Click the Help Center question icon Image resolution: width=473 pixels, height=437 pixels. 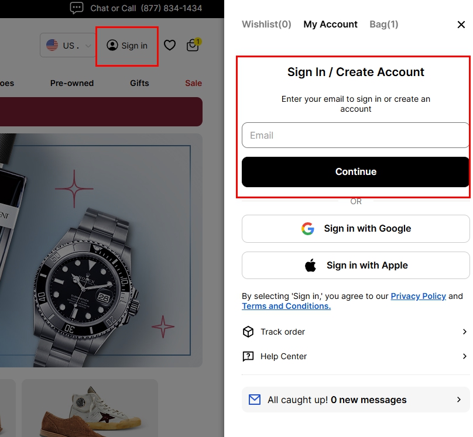pyautogui.click(x=248, y=356)
